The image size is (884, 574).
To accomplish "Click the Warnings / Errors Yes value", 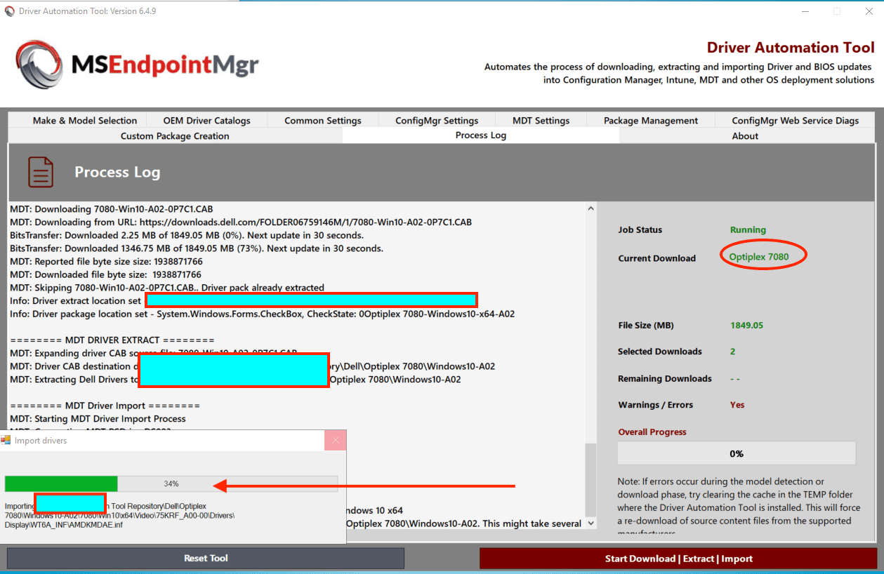I will tap(737, 405).
